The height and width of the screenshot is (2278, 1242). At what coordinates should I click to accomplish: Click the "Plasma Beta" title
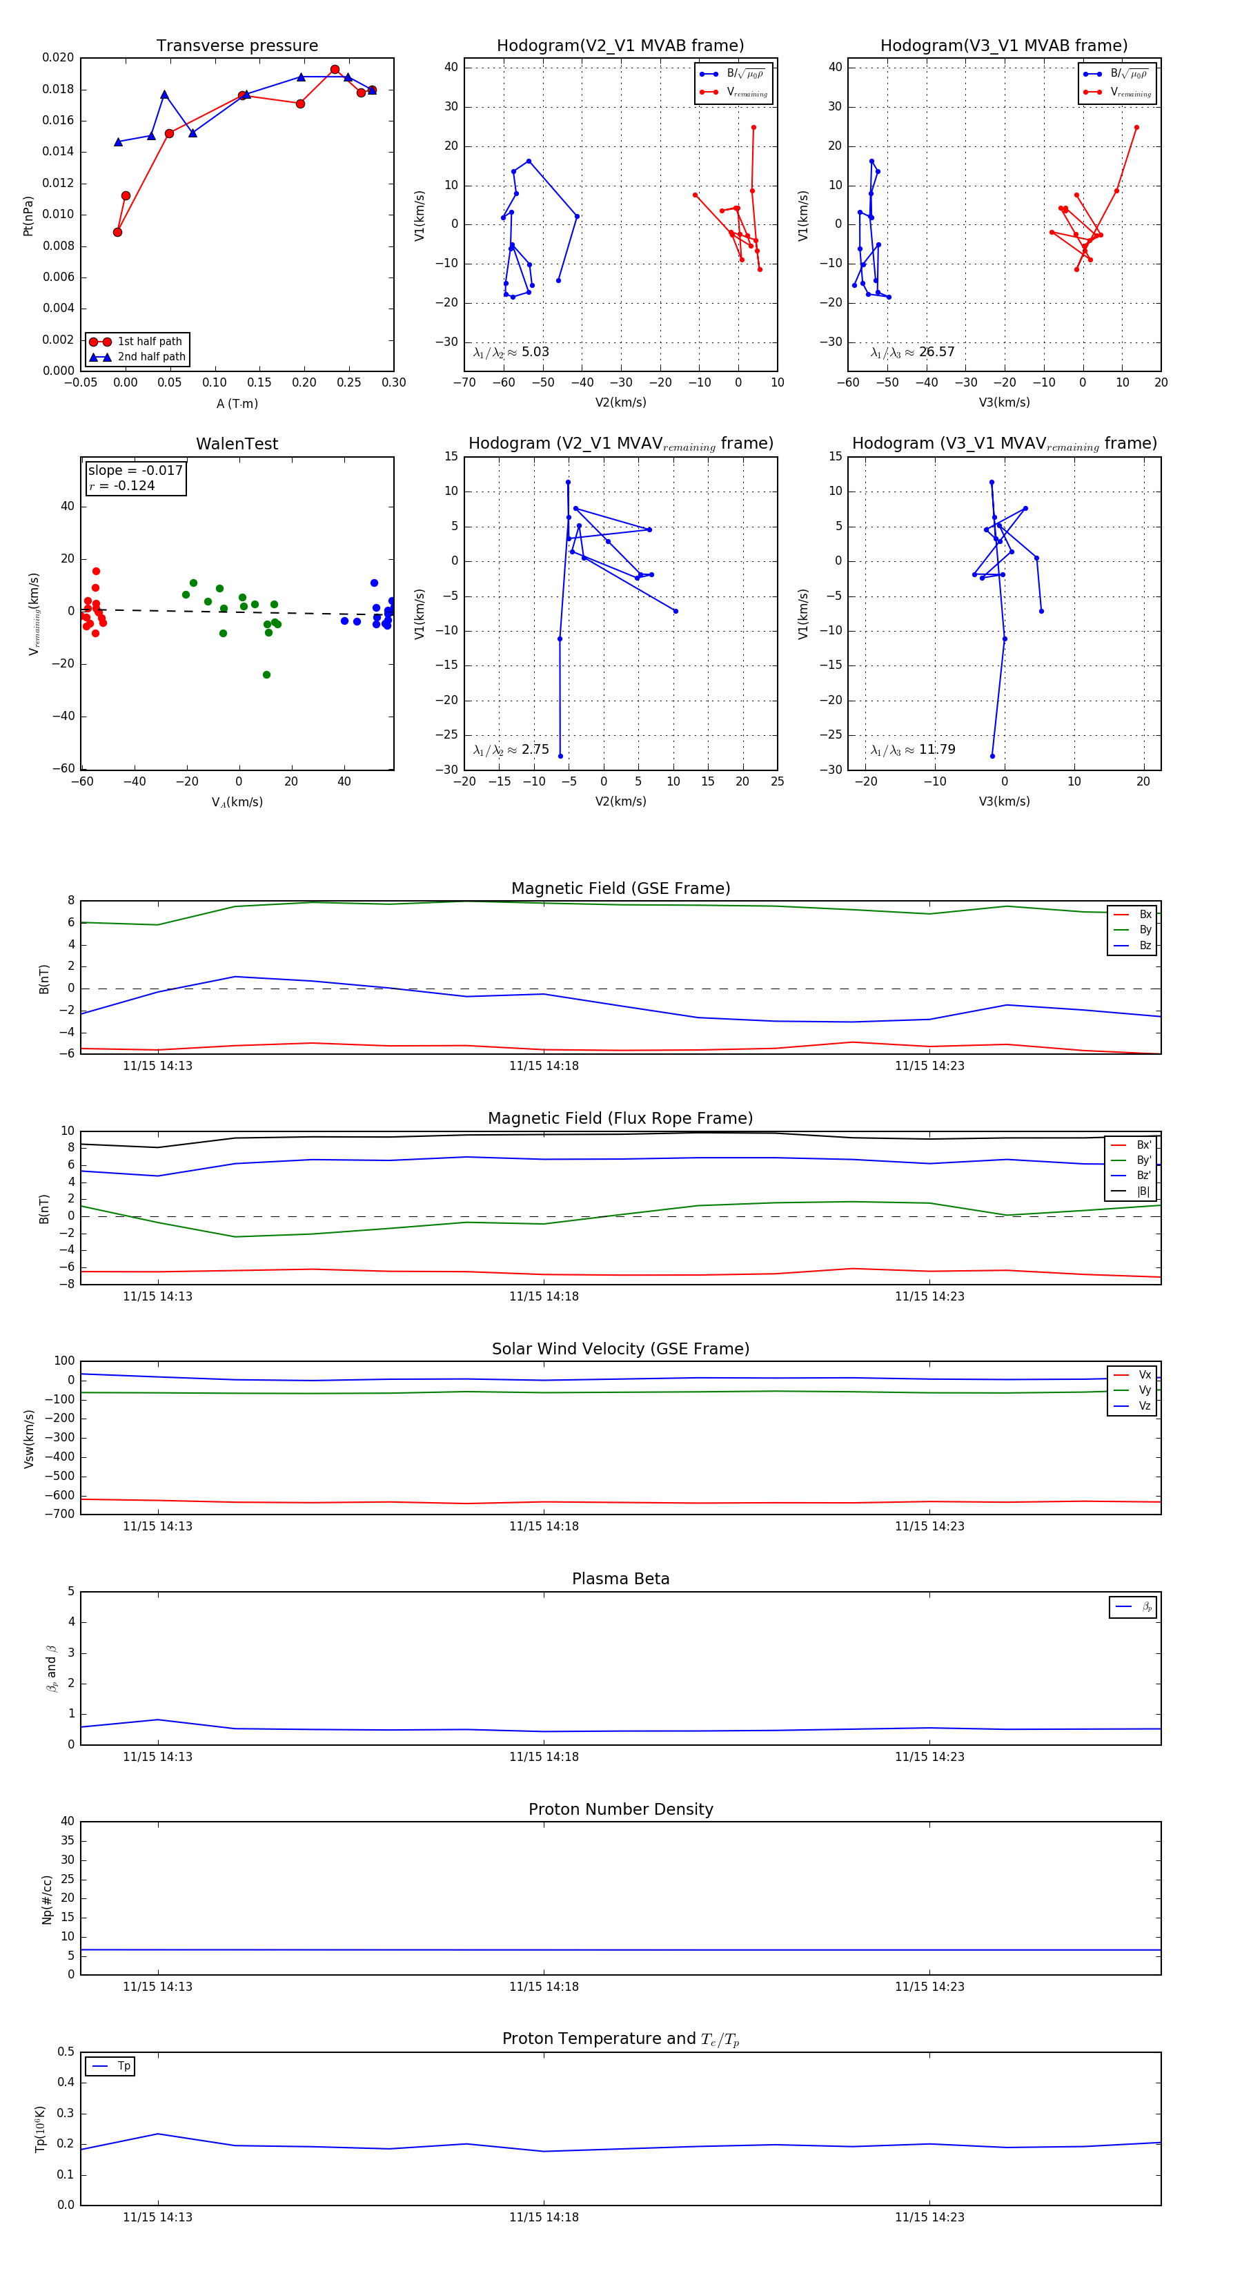pos(620,1579)
